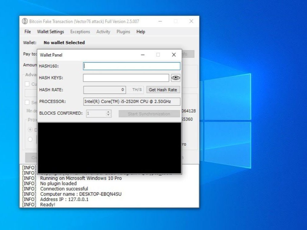Viewport: 307px width, 230px height.
Task: Click the 'No plugin loaded' log line
Action: (x=58, y=183)
